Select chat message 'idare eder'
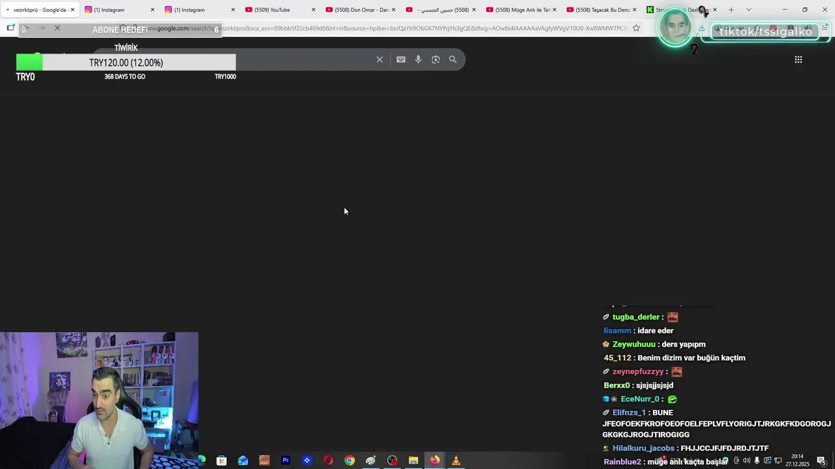 coord(655,331)
